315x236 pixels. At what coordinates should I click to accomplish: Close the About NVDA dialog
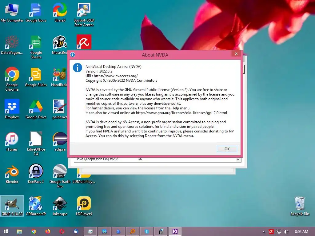[236, 53]
